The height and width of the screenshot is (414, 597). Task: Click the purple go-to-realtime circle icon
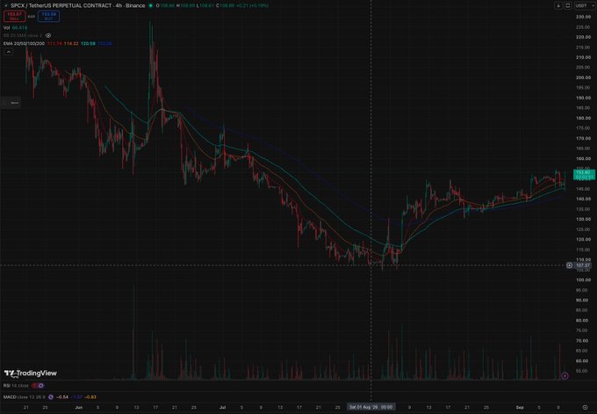[565, 376]
